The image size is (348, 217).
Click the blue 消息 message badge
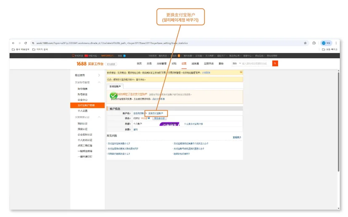(124, 56)
